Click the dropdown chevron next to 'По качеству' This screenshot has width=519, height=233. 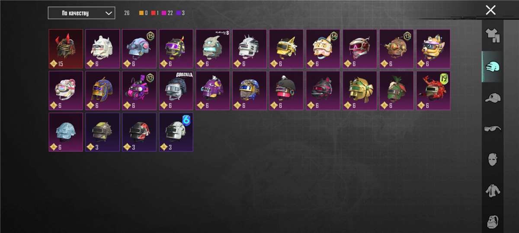click(x=109, y=13)
